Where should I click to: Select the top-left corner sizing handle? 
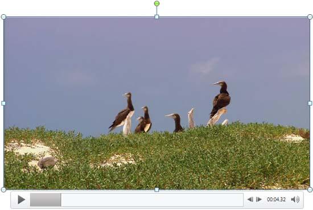coord(3,17)
